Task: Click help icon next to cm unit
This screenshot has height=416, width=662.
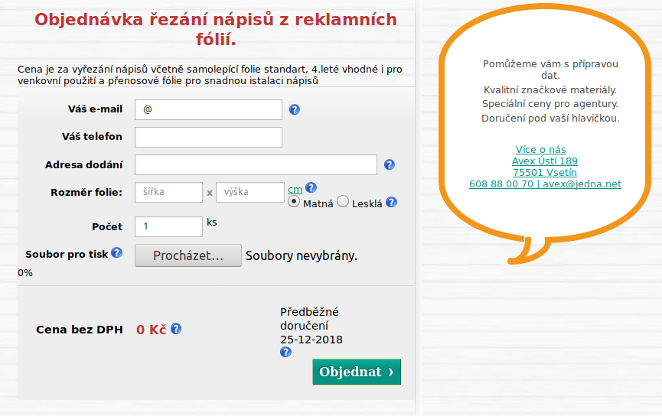Action: (311, 188)
